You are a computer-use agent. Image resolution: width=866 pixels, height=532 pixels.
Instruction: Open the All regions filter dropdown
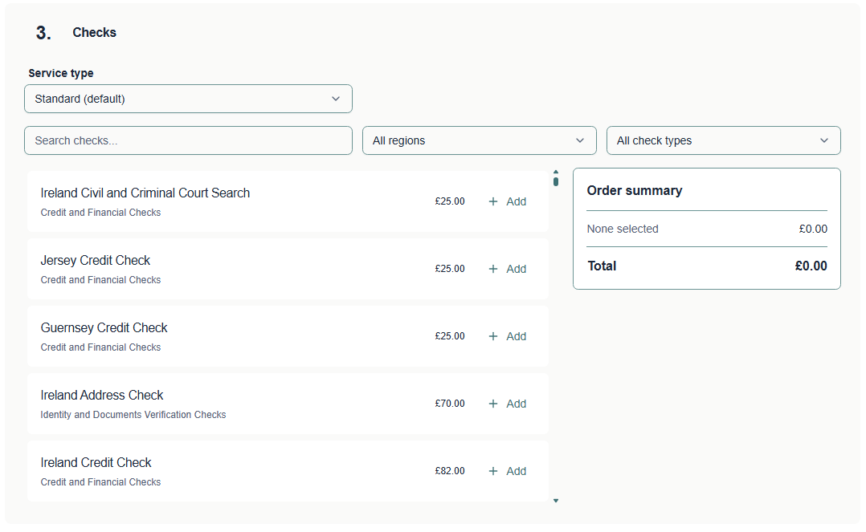tap(479, 140)
